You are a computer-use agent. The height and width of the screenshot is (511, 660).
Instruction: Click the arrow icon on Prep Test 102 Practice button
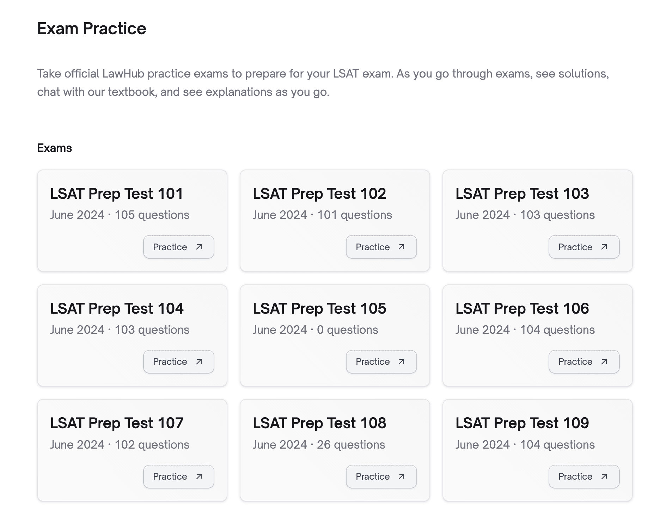tap(401, 247)
